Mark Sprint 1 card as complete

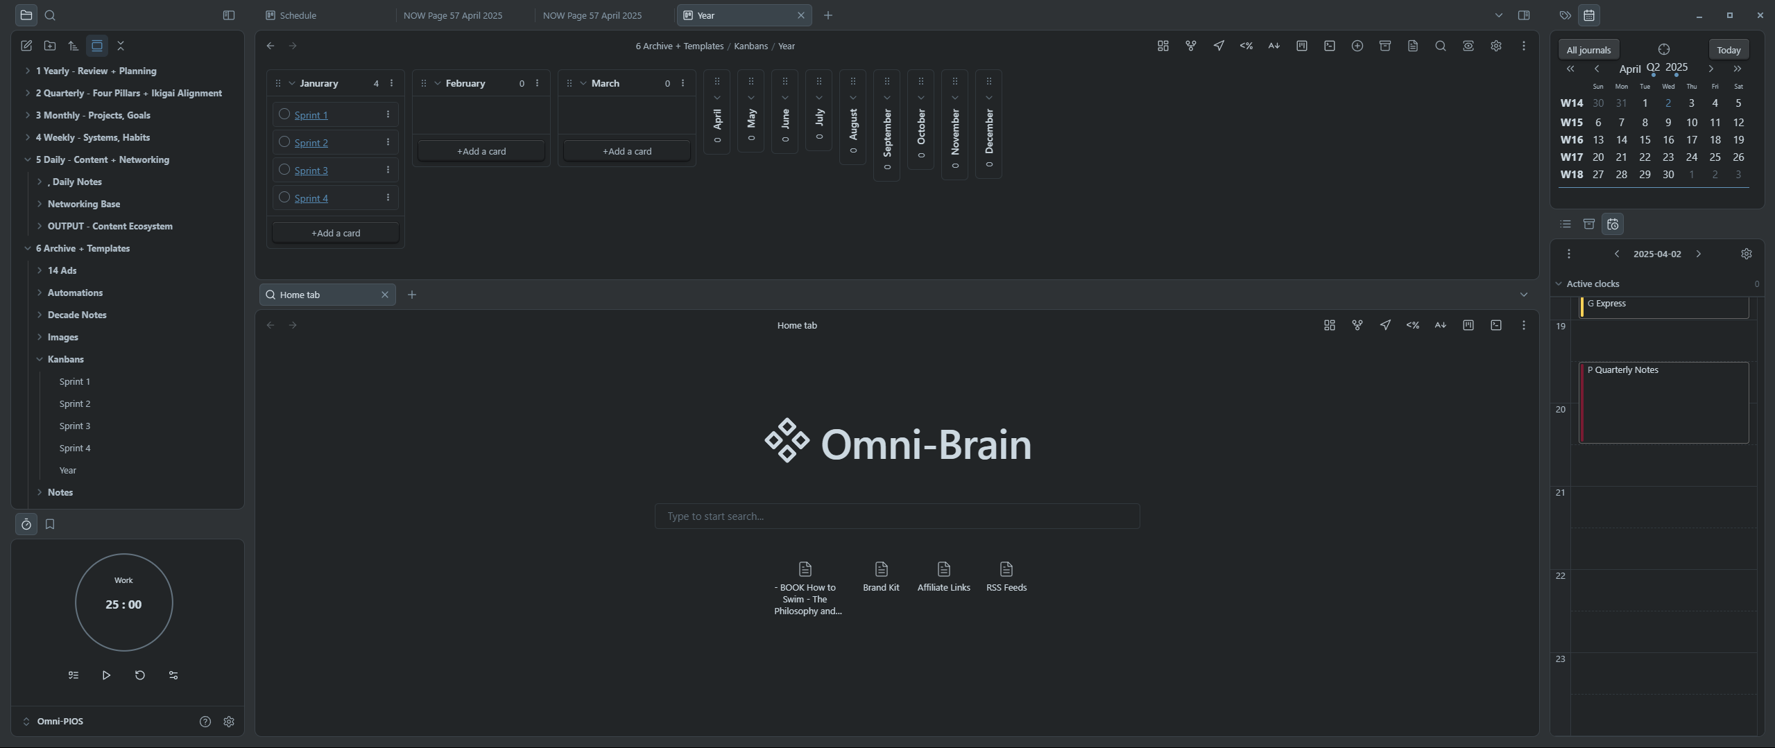coord(284,114)
